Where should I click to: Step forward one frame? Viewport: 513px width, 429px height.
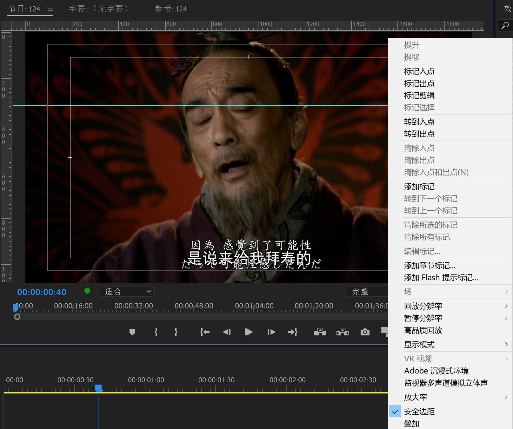[x=271, y=332]
